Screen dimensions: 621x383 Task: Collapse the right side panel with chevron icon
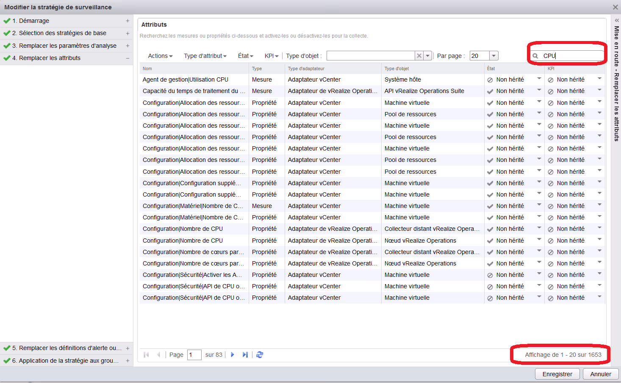tap(617, 20)
